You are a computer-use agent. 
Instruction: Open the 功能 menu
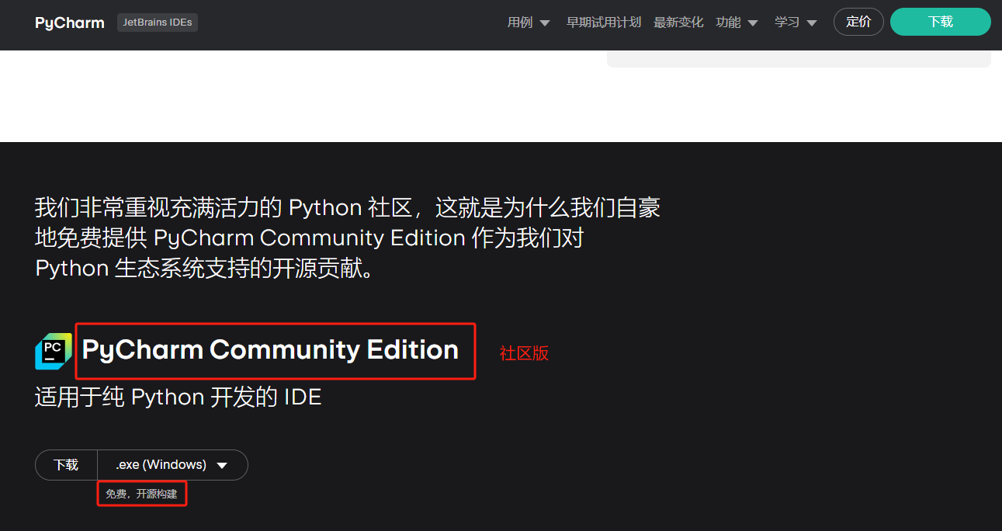click(728, 23)
